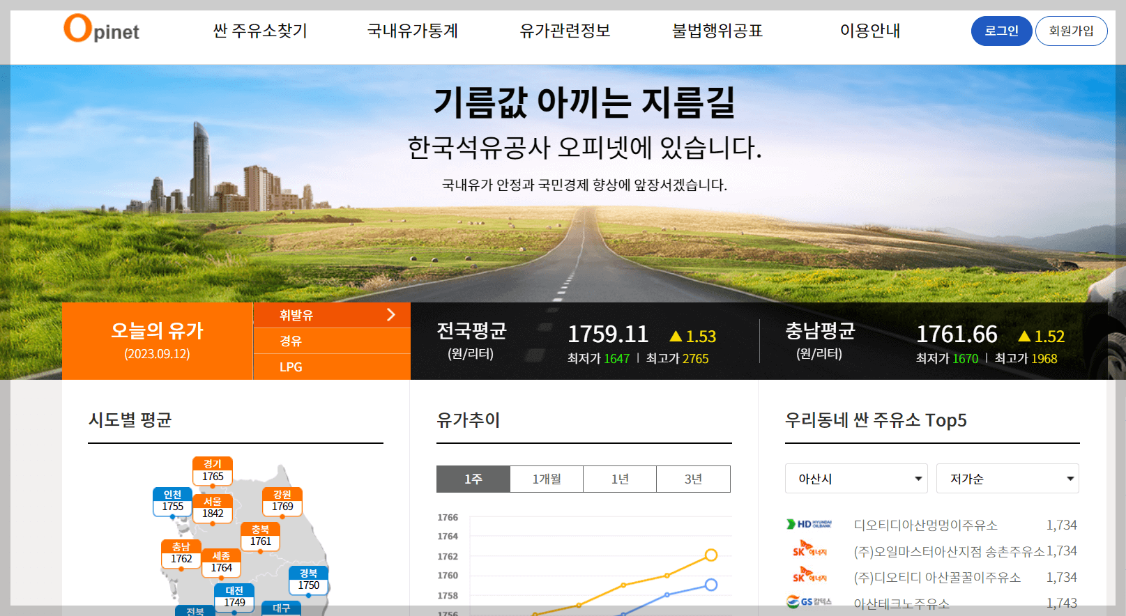
Task: Open 아산테크노주유소 station link
Action: tap(901, 603)
